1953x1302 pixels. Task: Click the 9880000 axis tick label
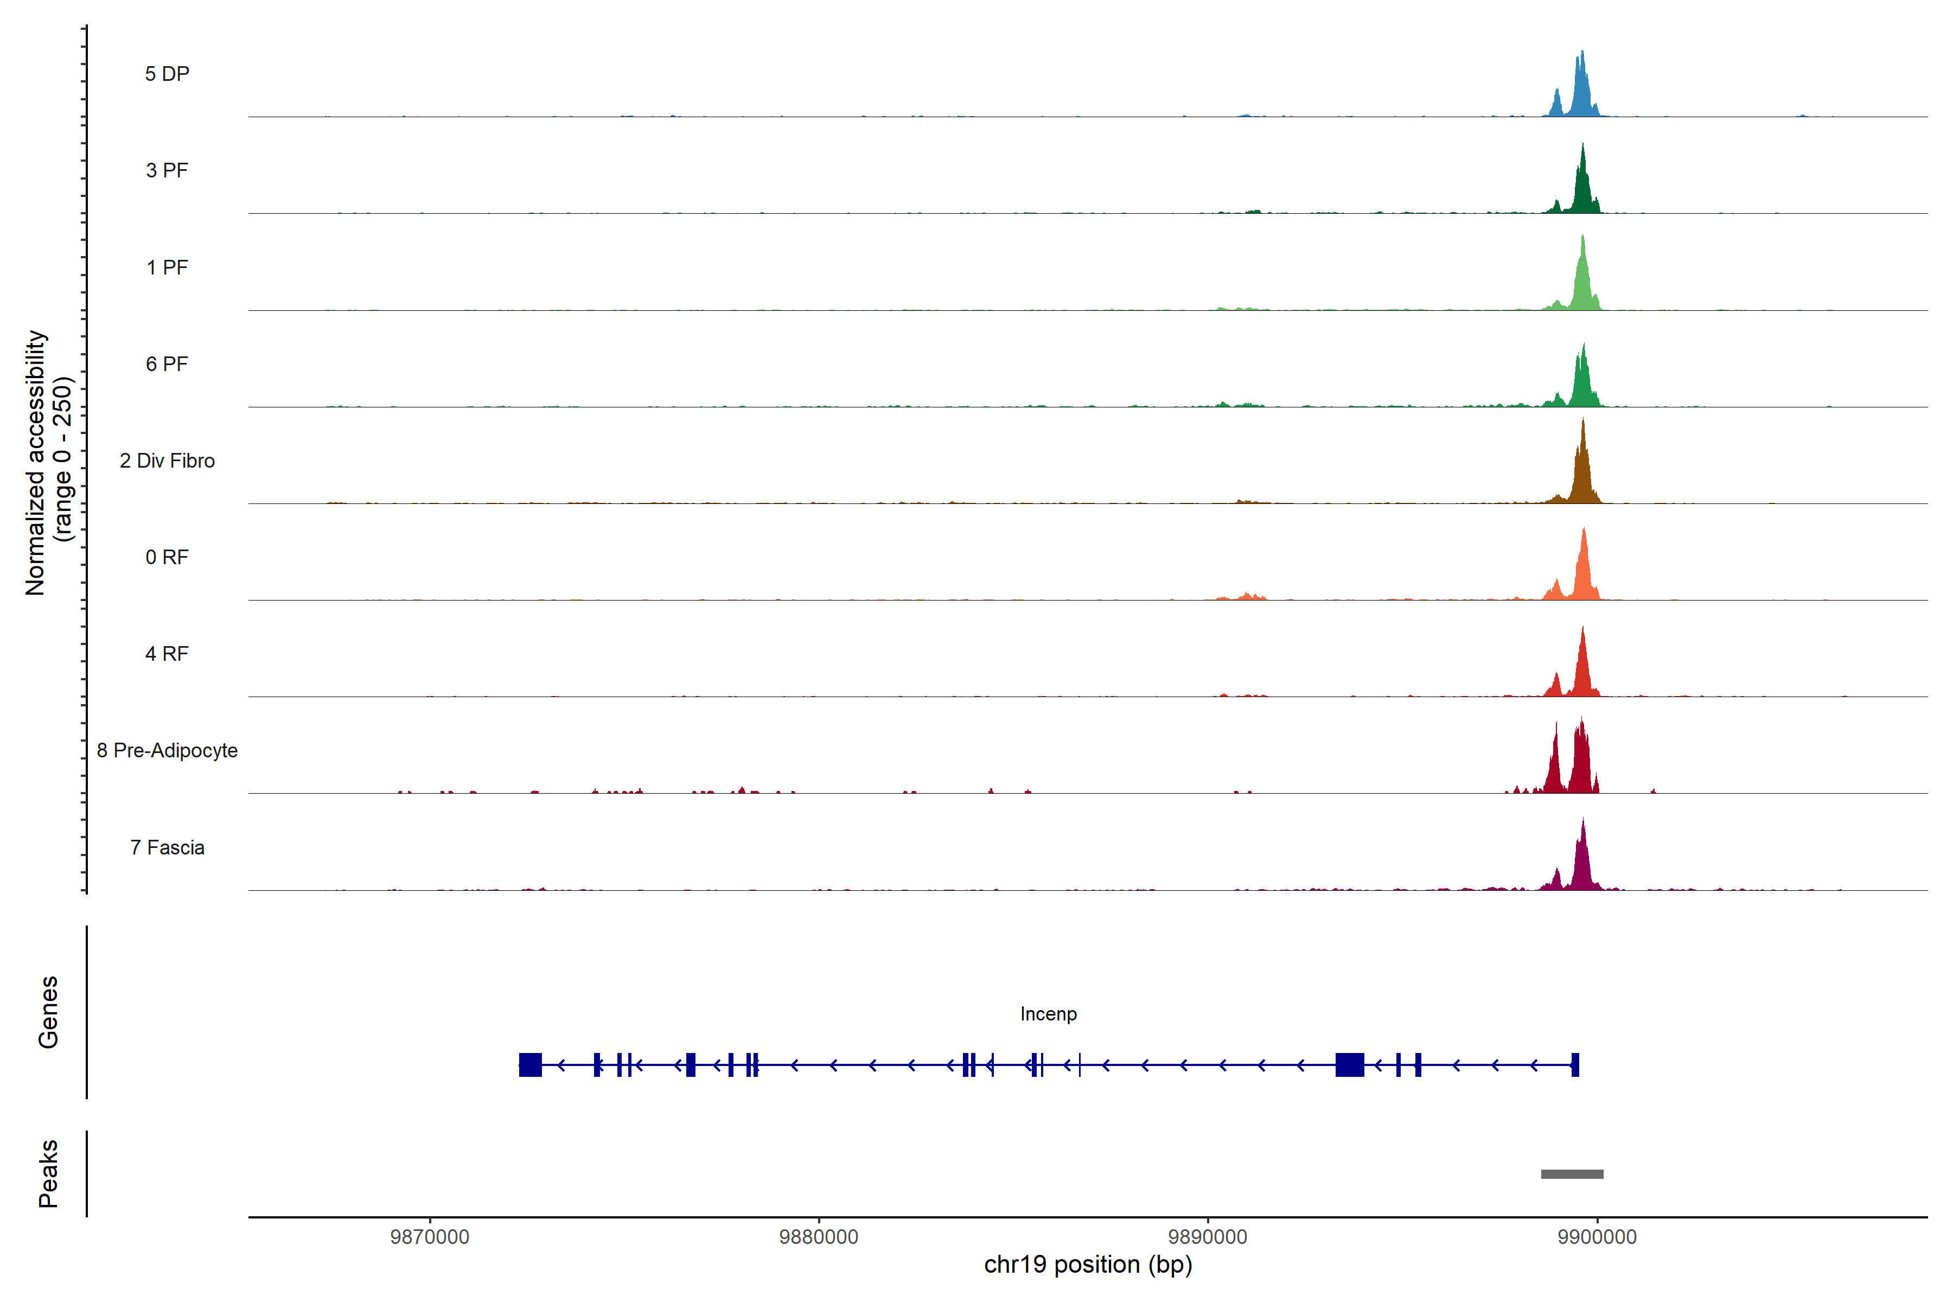point(819,1236)
